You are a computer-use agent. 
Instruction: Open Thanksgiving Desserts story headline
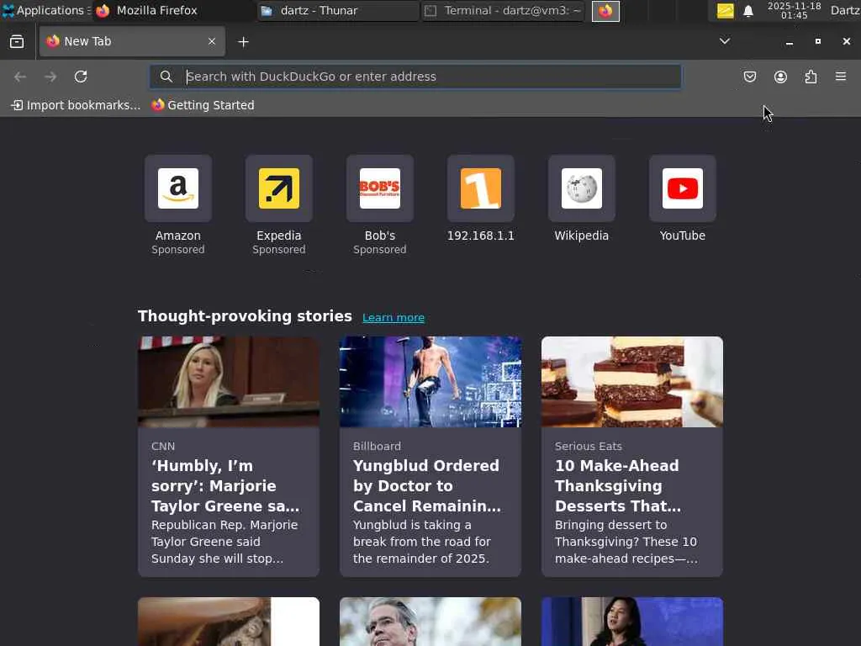618,485
